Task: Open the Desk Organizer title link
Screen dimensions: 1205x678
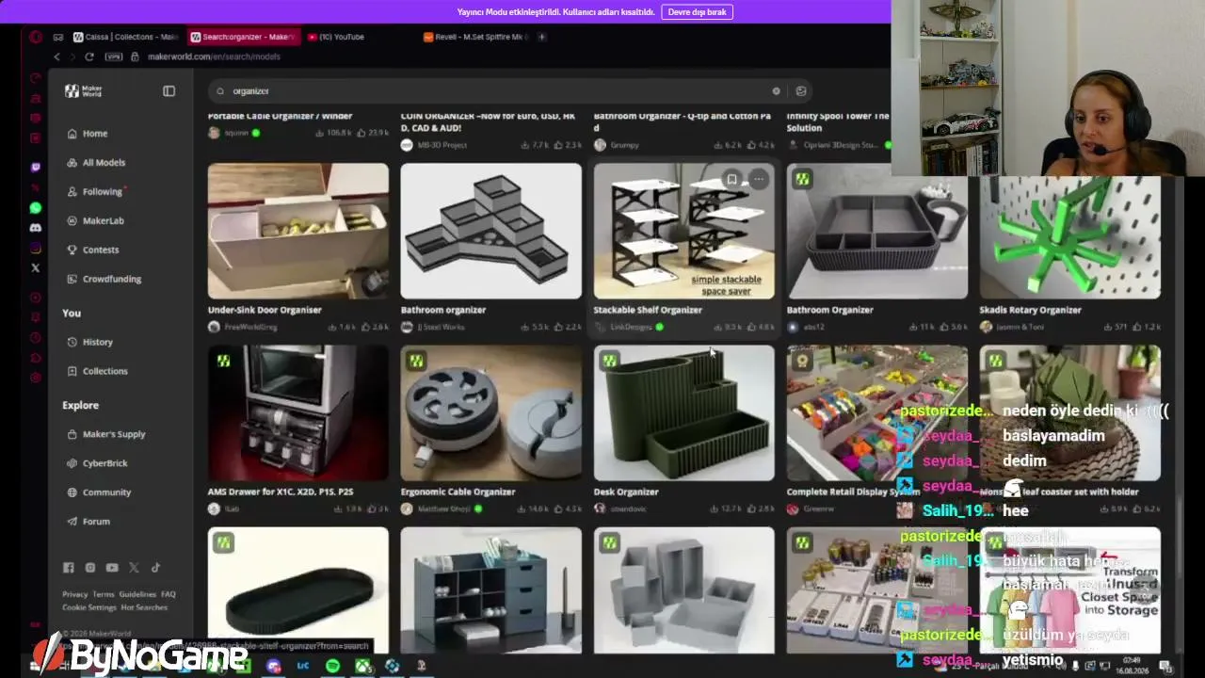Action: 626,492
